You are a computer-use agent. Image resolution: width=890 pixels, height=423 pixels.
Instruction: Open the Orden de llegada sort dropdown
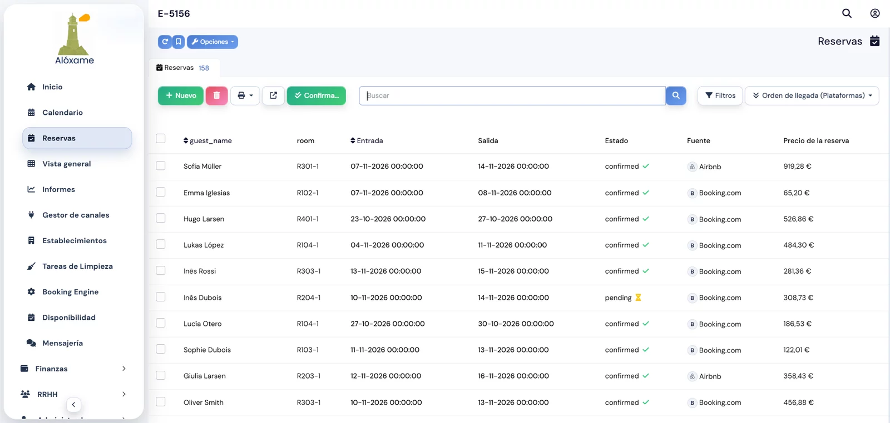coord(812,95)
